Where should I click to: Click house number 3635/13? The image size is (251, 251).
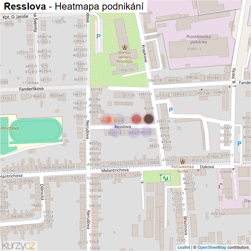[x=114, y=133]
